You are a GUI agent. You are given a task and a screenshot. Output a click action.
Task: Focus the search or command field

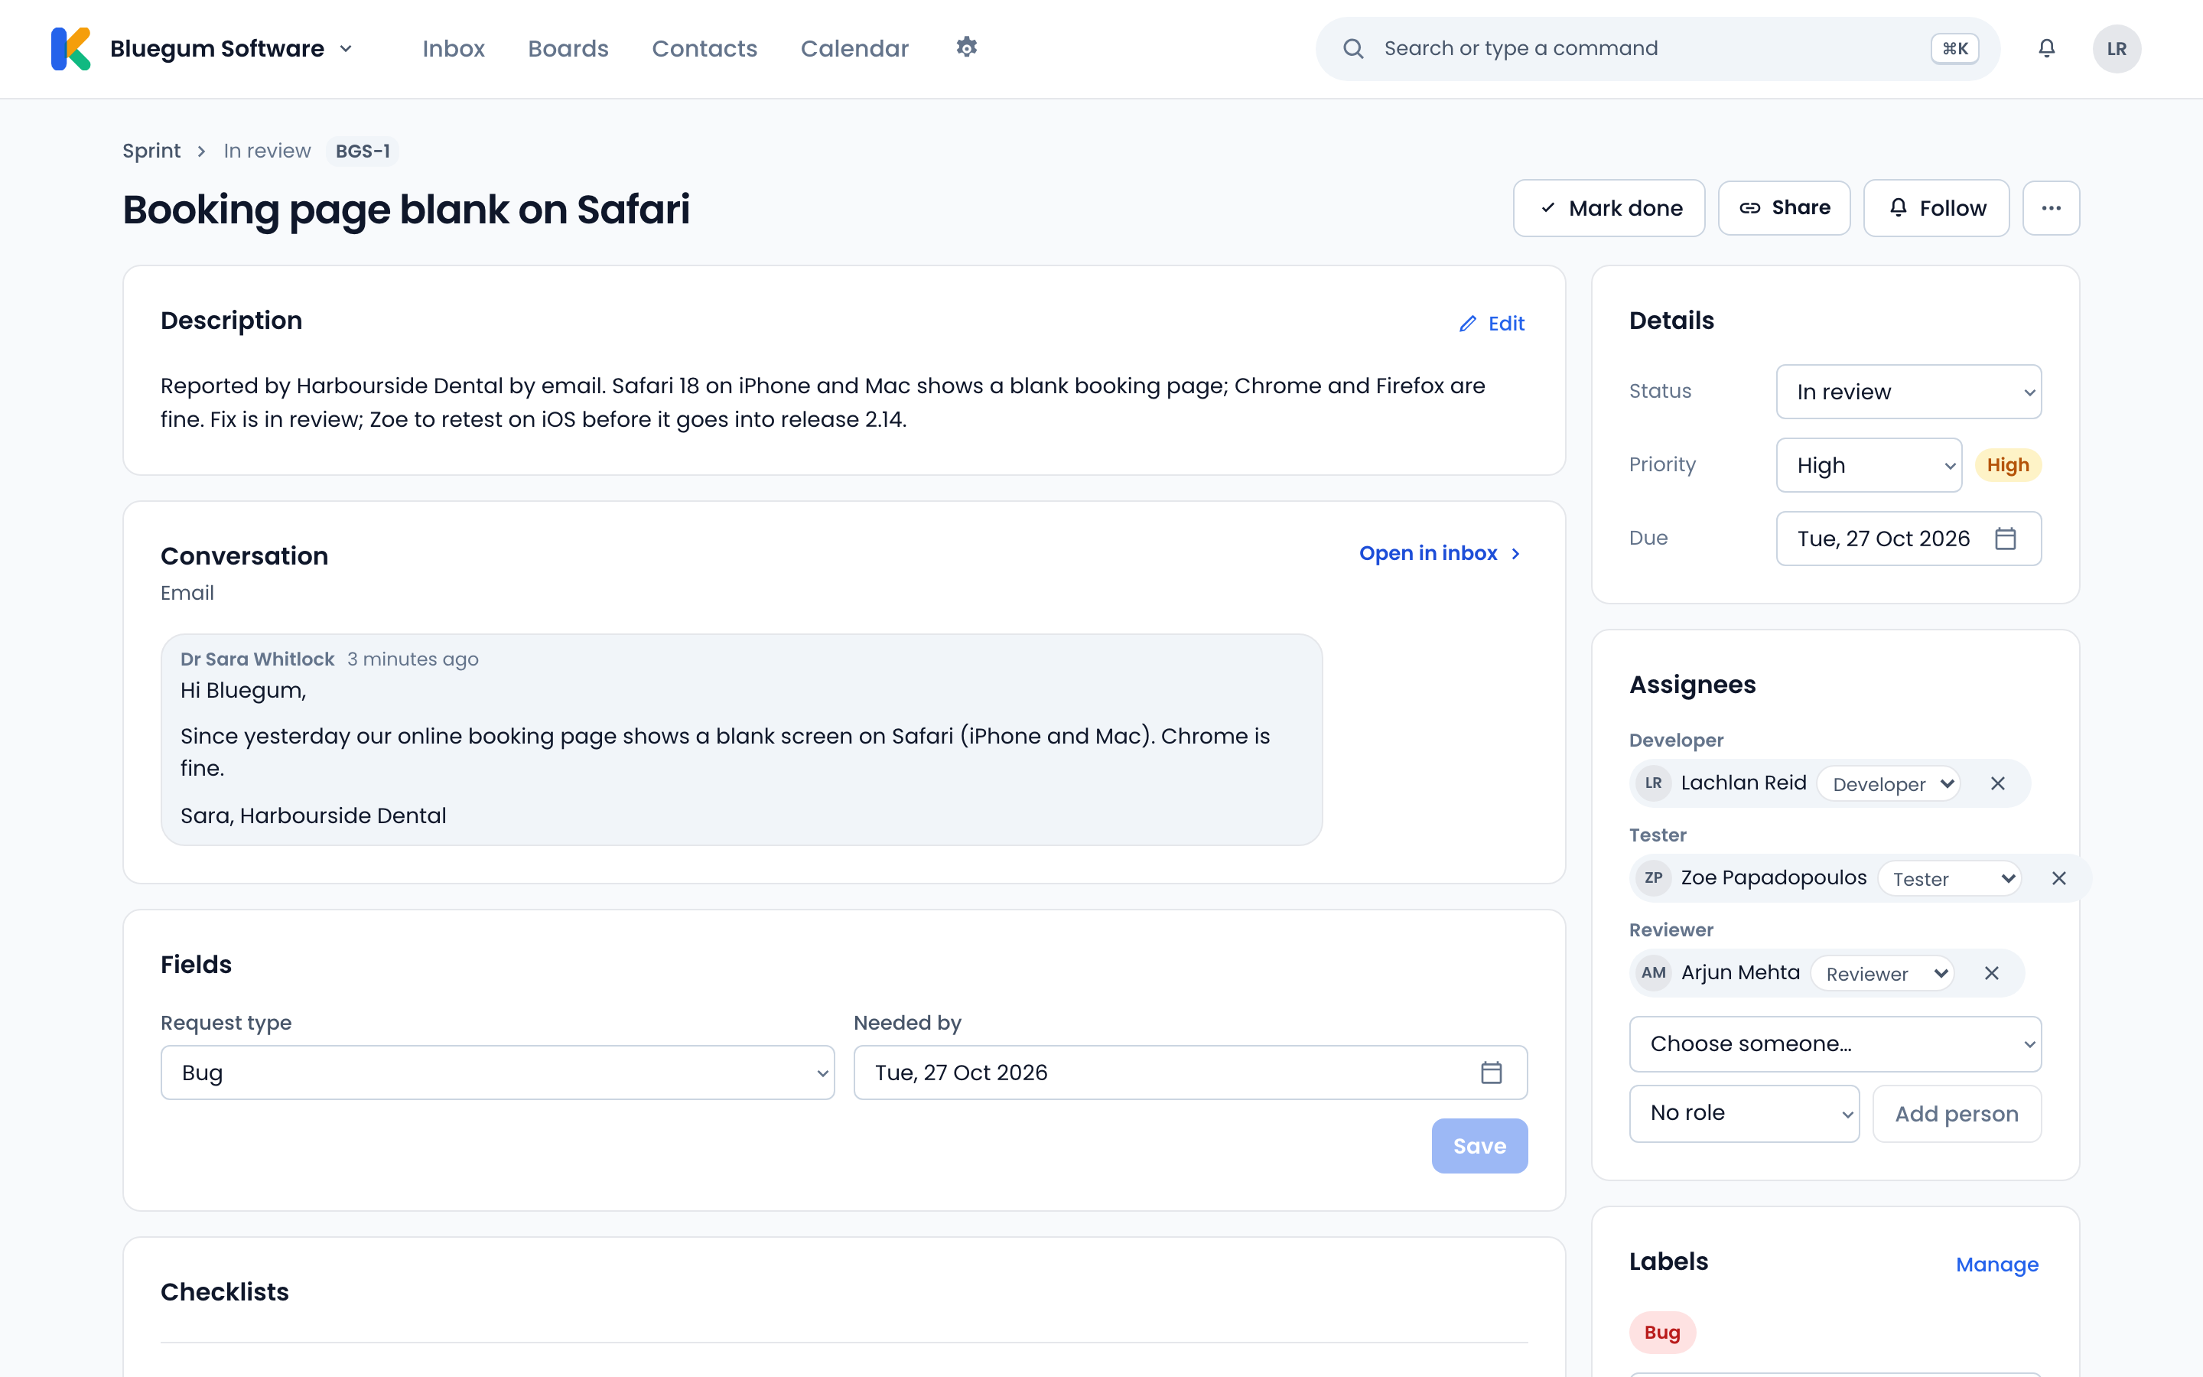coord(1657,48)
